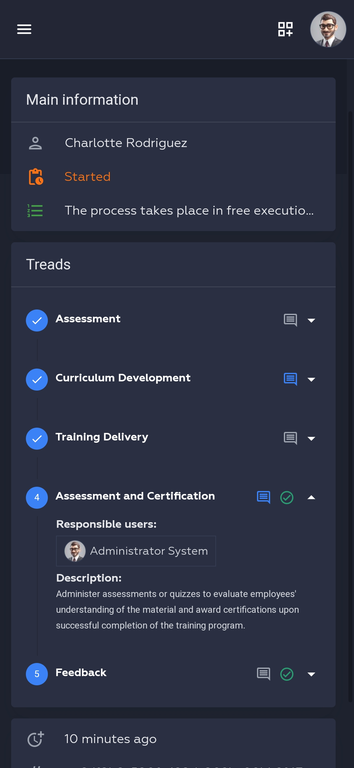Click the truncated process description text
The width and height of the screenshot is (354, 768).
tap(189, 210)
